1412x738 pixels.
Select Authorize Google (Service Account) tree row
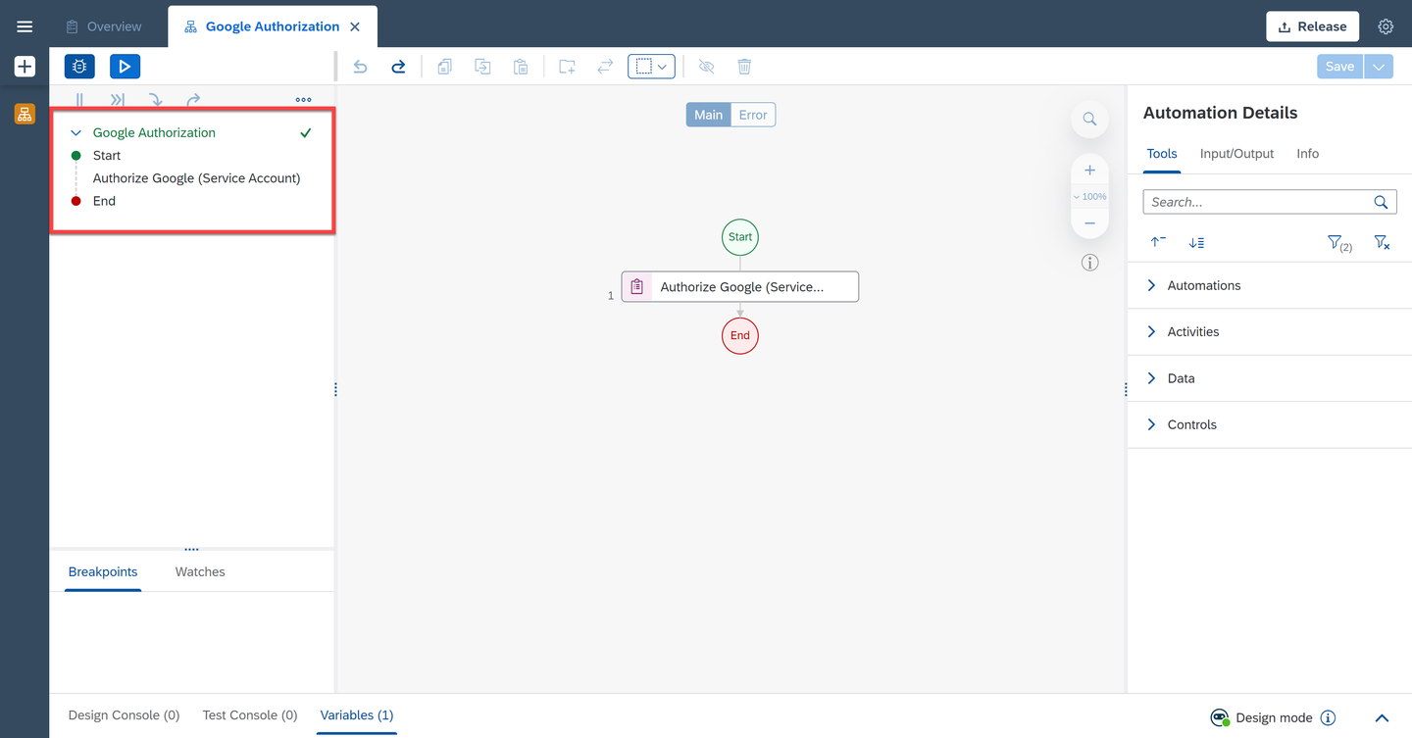click(196, 178)
